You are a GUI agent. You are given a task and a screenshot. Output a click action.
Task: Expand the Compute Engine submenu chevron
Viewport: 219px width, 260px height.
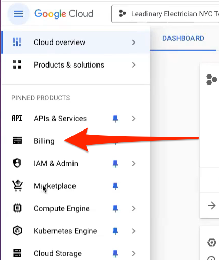134,208
